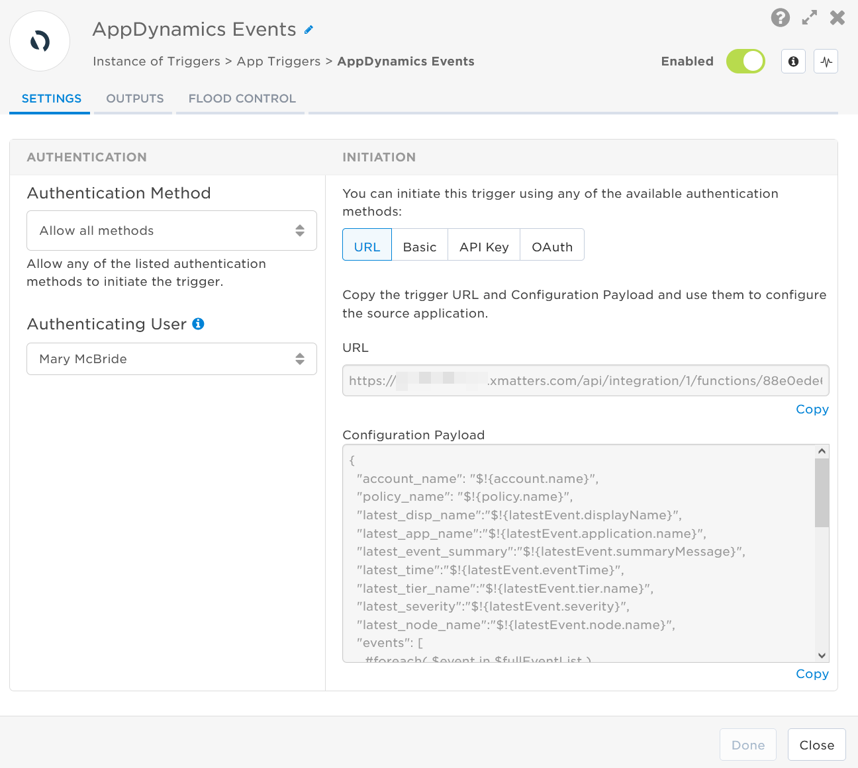The image size is (858, 768).
Task: Click the "latest_event_summary" payload line
Action: (551, 552)
